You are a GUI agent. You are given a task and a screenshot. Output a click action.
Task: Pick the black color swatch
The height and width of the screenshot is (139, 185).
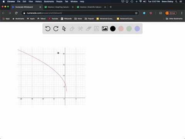point(113,29)
